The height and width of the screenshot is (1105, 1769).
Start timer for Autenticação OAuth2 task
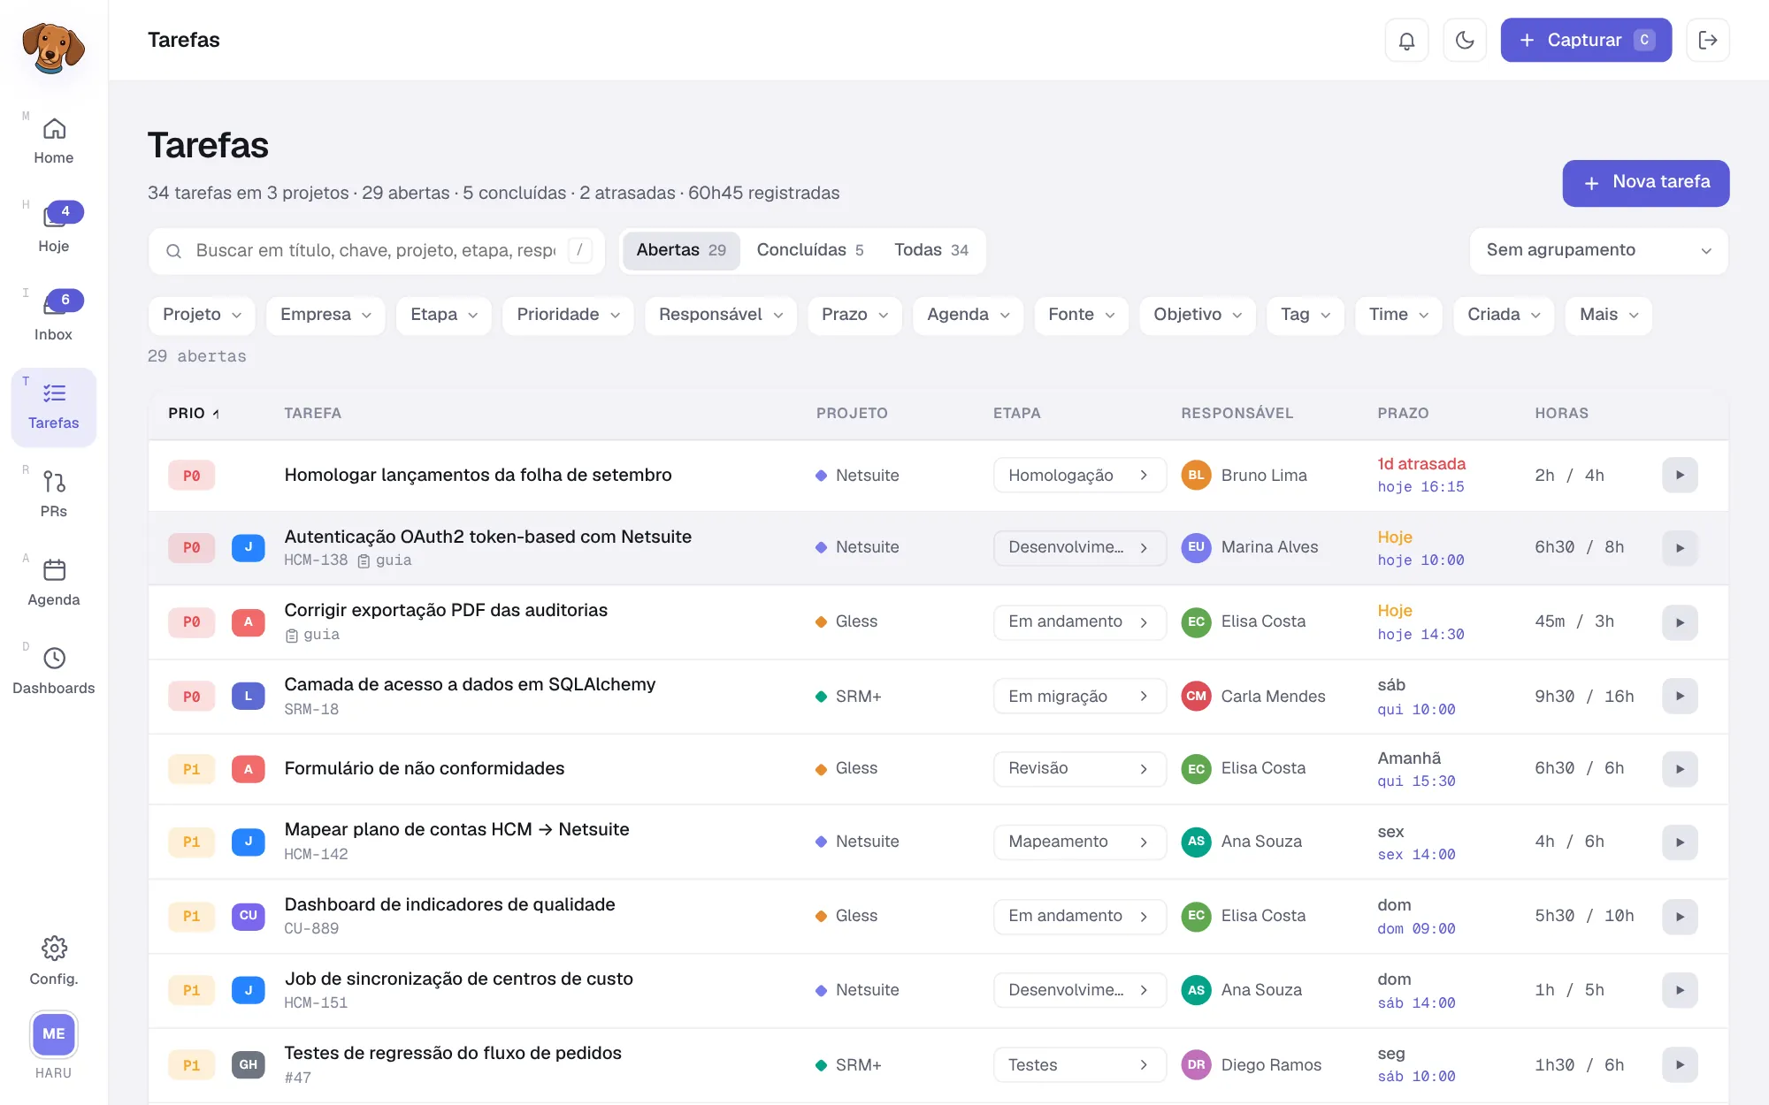point(1680,548)
